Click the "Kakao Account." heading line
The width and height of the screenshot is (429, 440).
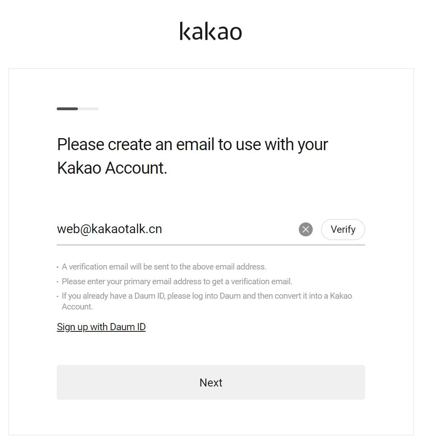click(112, 168)
